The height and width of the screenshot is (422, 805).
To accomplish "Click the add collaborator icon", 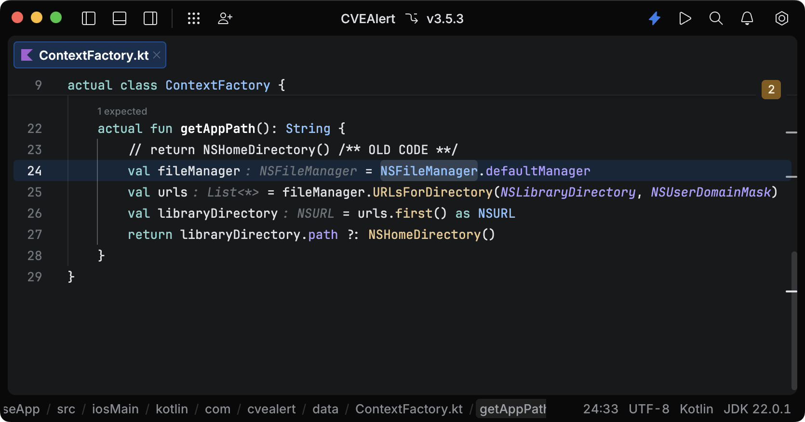I will (225, 19).
